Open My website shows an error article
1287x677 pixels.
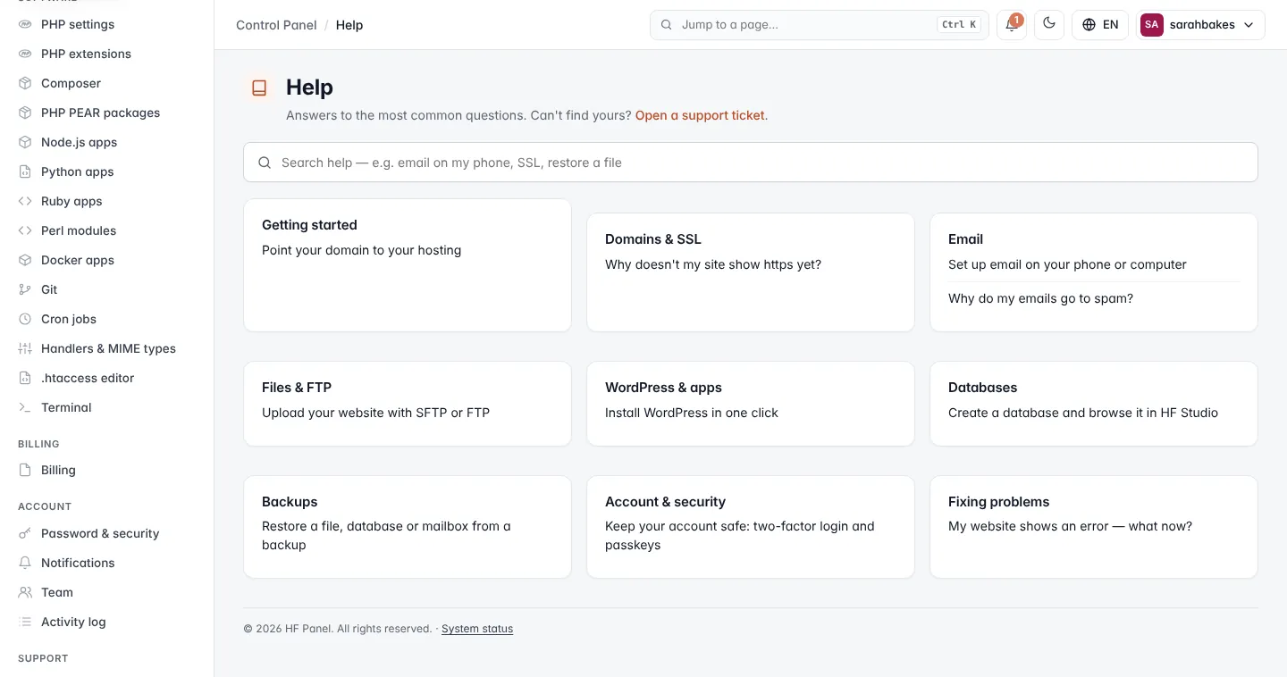point(1070,526)
